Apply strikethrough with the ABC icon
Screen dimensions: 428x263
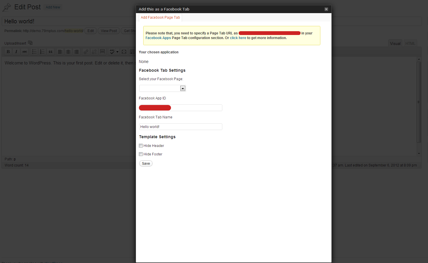(25, 52)
